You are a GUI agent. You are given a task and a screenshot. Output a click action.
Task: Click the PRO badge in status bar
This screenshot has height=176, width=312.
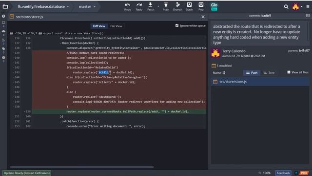(x=304, y=173)
